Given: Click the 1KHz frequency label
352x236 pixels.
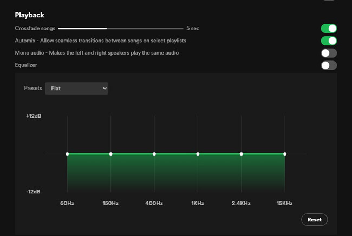Looking at the screenshot, I should [x=198, y=203].
